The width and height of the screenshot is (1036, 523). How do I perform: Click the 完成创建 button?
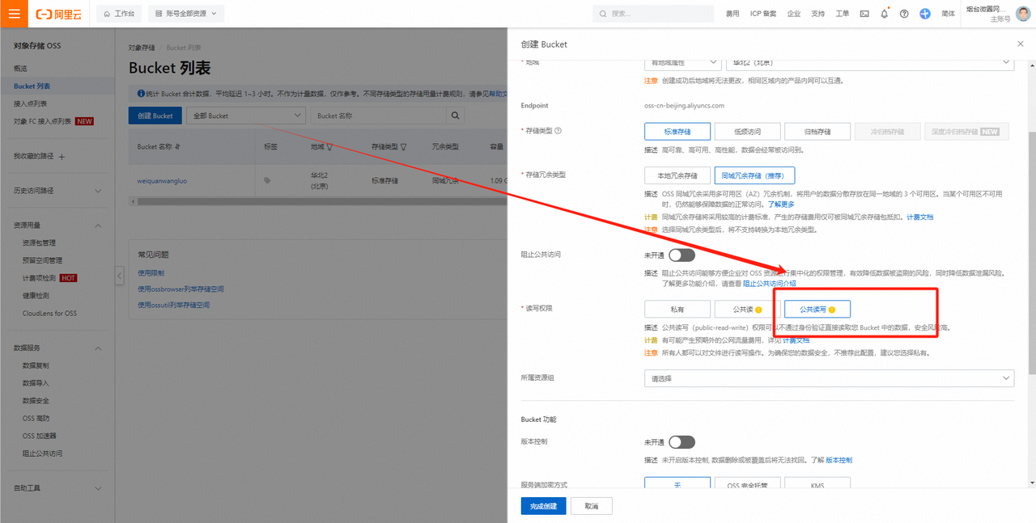click(542, 505)
